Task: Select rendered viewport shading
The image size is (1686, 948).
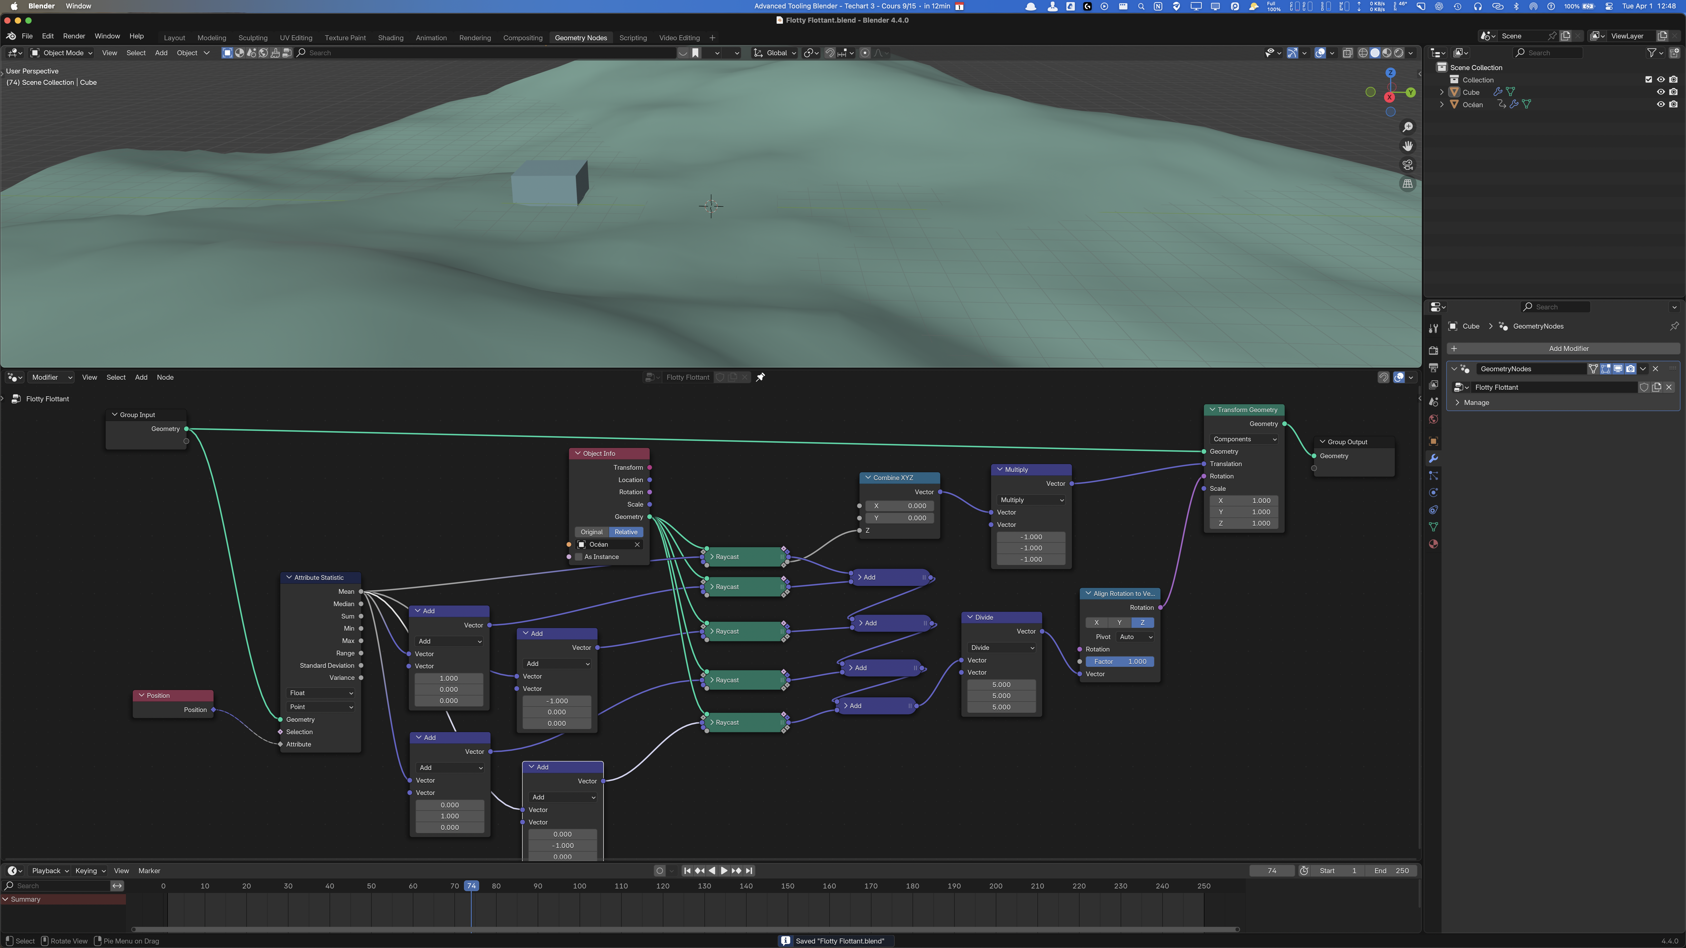Action: (x=1399, y=53)
